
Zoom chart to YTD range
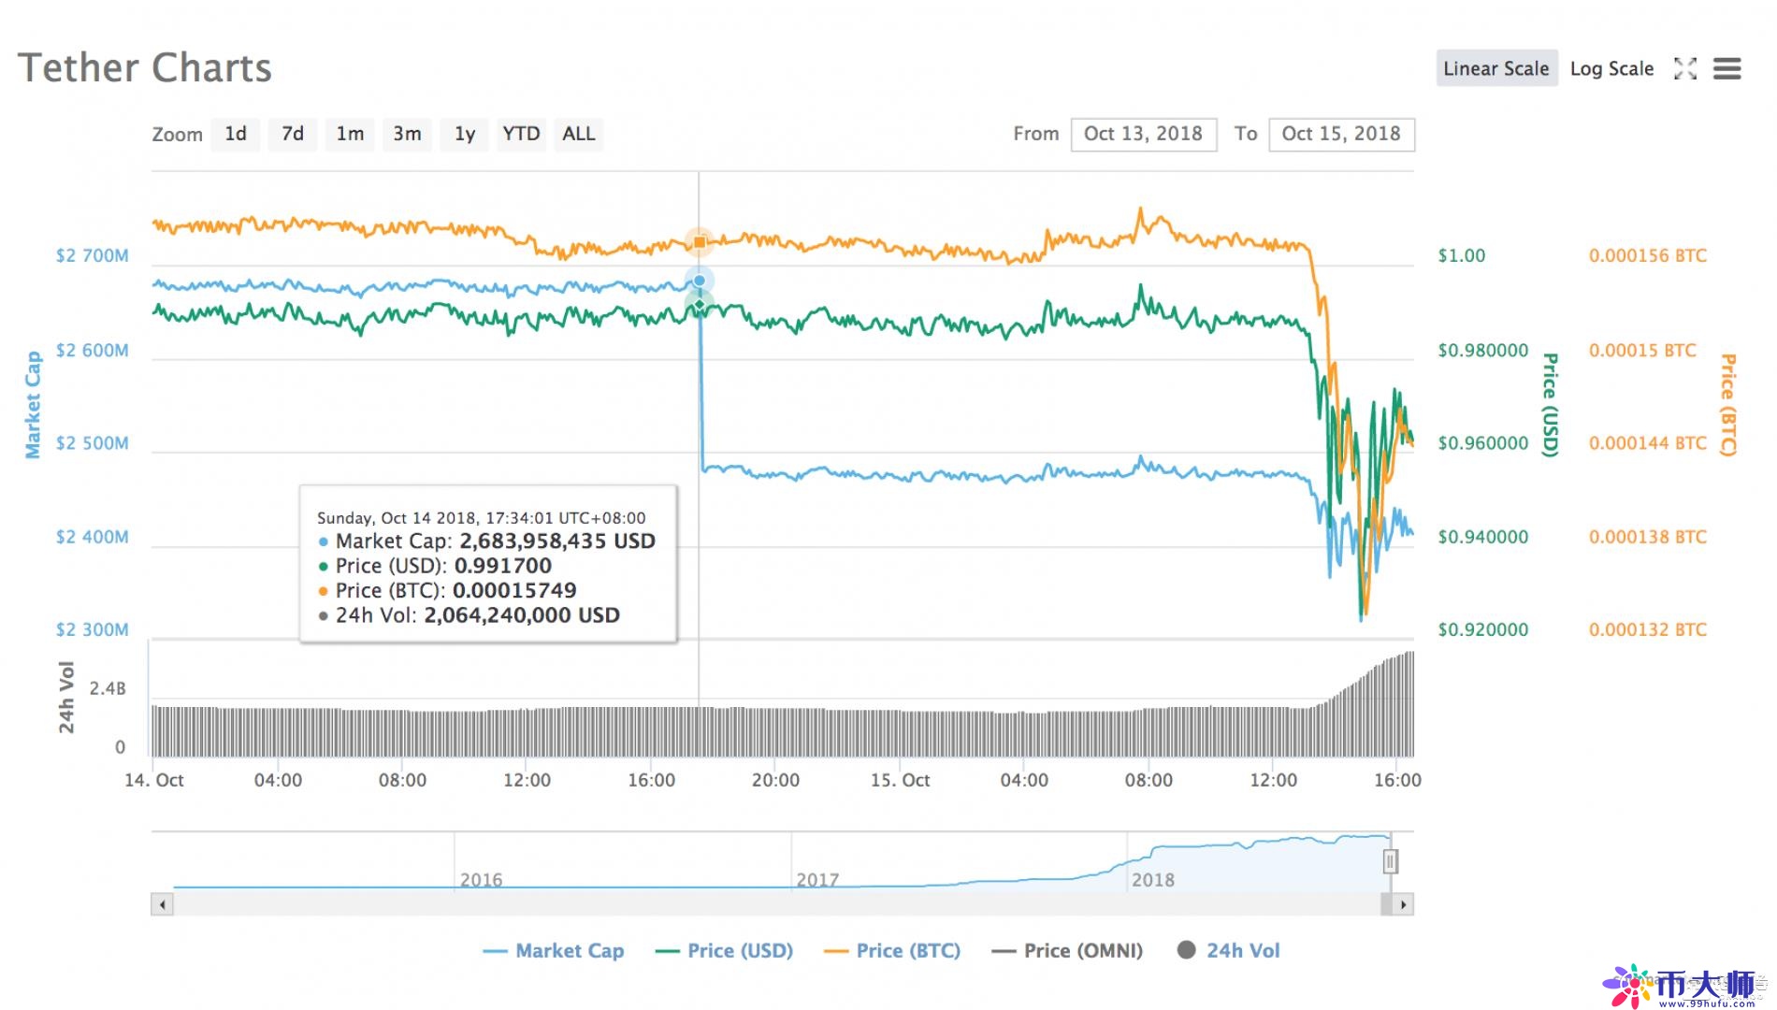pyautogui.click(x=521, y=134)
